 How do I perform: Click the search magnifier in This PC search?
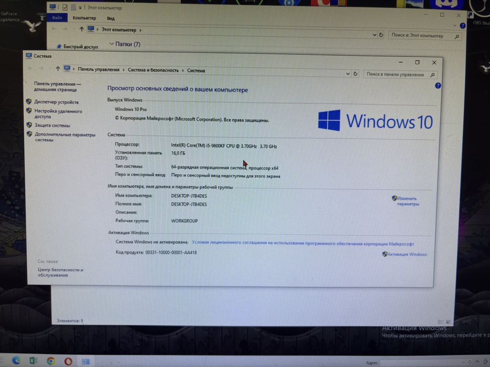(x=457, y=37)
